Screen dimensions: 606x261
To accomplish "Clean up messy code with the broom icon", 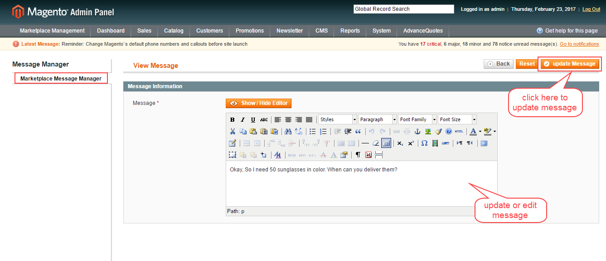I will 438,131.
